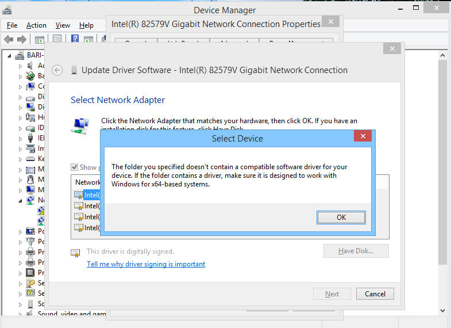Select the Network adapters category icon
451x328 pixels.
point(30,200)
